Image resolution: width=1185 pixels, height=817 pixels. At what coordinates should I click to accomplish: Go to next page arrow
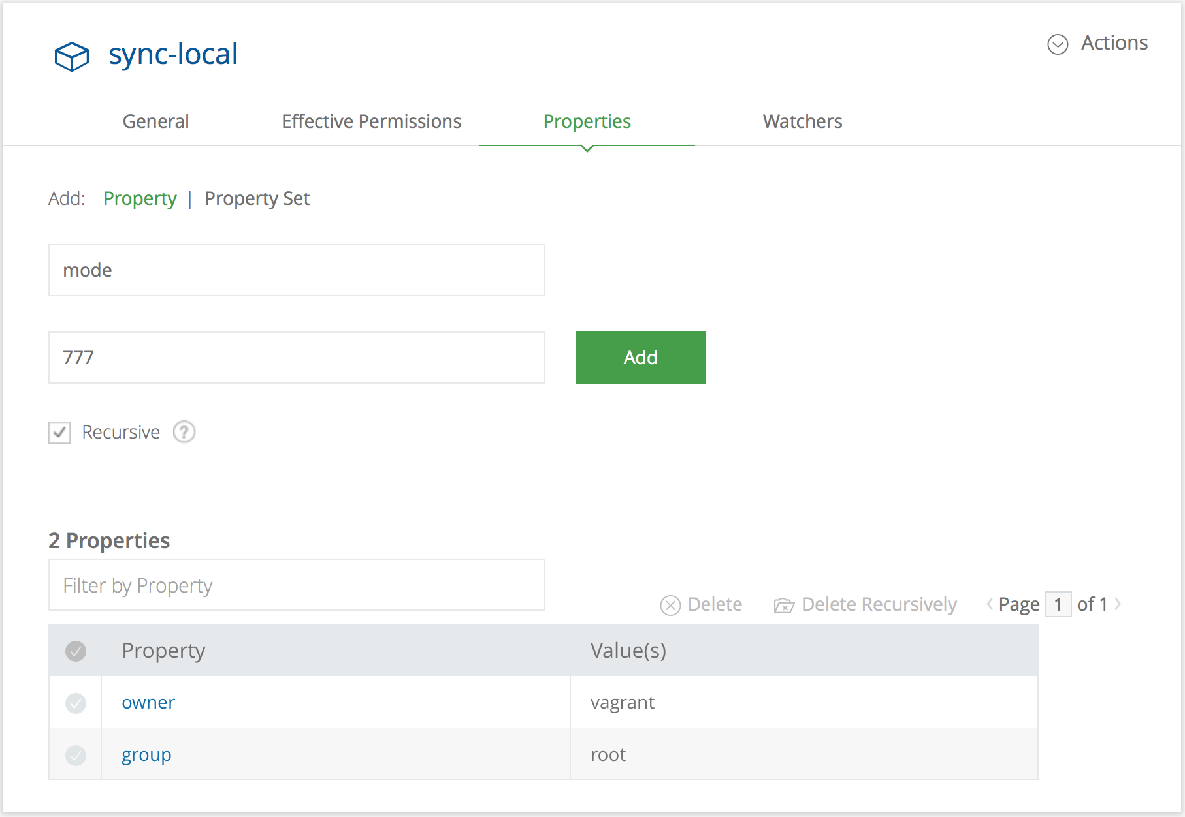1118,604
